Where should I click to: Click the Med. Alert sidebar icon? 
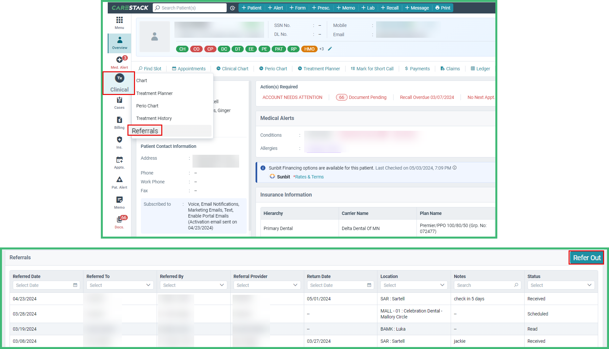pyautogui.click(x=119, y=60)
